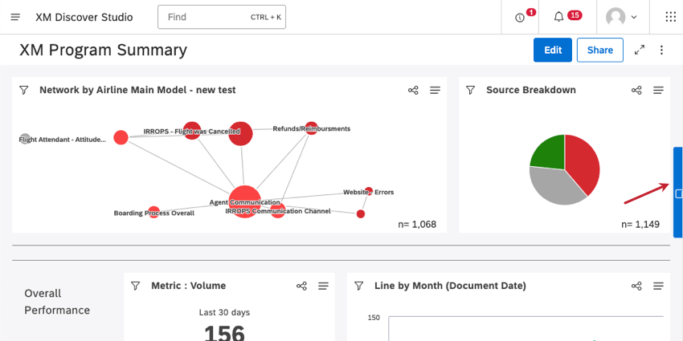Open Network by Airline widget menu

[x=436, y=90]
